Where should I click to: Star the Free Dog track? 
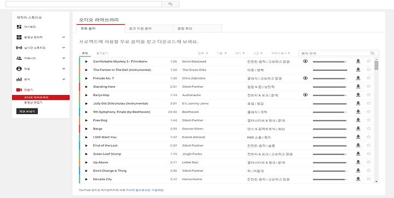point(369,120)
